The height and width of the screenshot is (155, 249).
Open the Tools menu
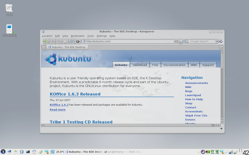coord(91,36)
